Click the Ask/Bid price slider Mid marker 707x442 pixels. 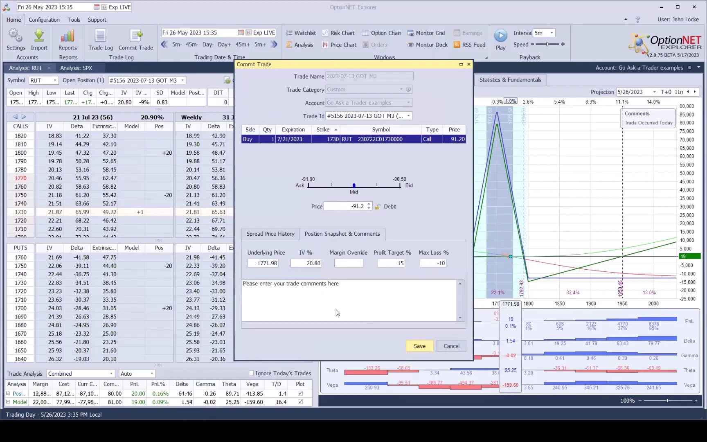click(x=354, y=186)
